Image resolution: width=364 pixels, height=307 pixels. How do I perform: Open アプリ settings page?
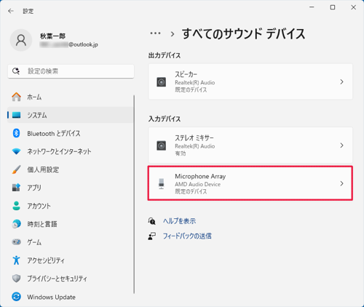(x=70, y=188)
